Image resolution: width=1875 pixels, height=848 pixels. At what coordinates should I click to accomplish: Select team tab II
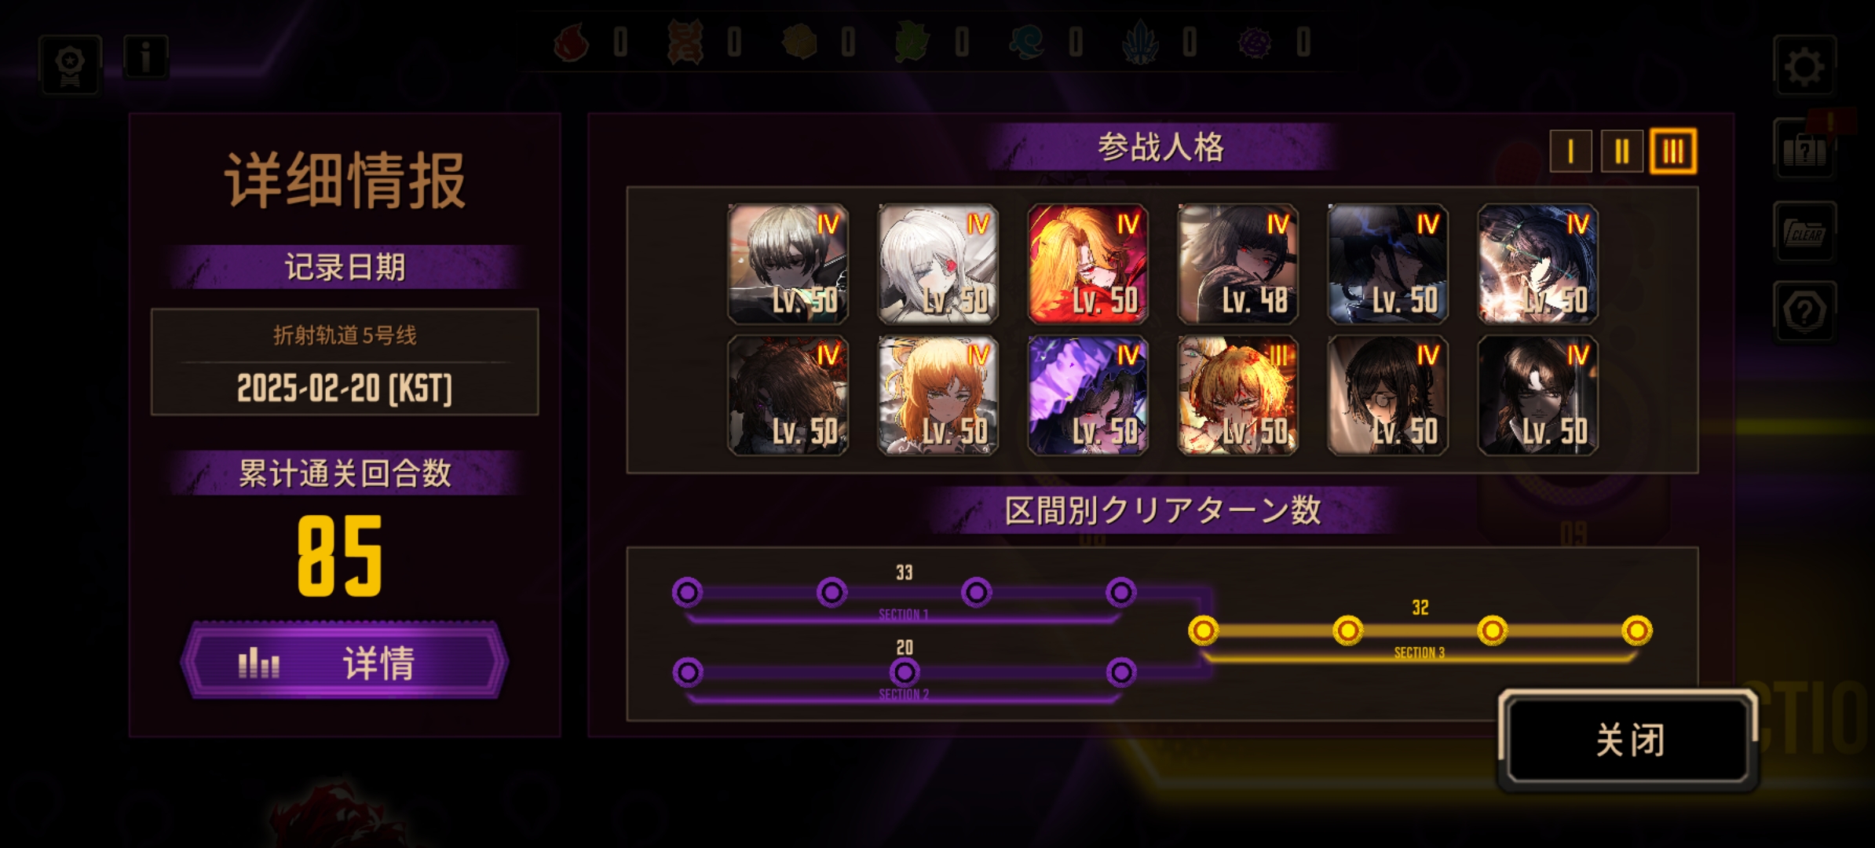click(1622, 151)
